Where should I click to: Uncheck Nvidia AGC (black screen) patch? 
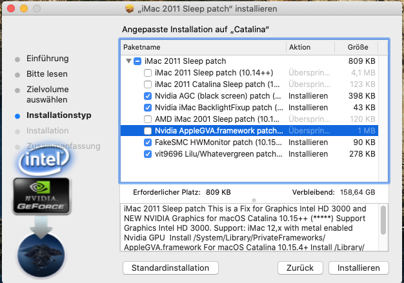148,96
